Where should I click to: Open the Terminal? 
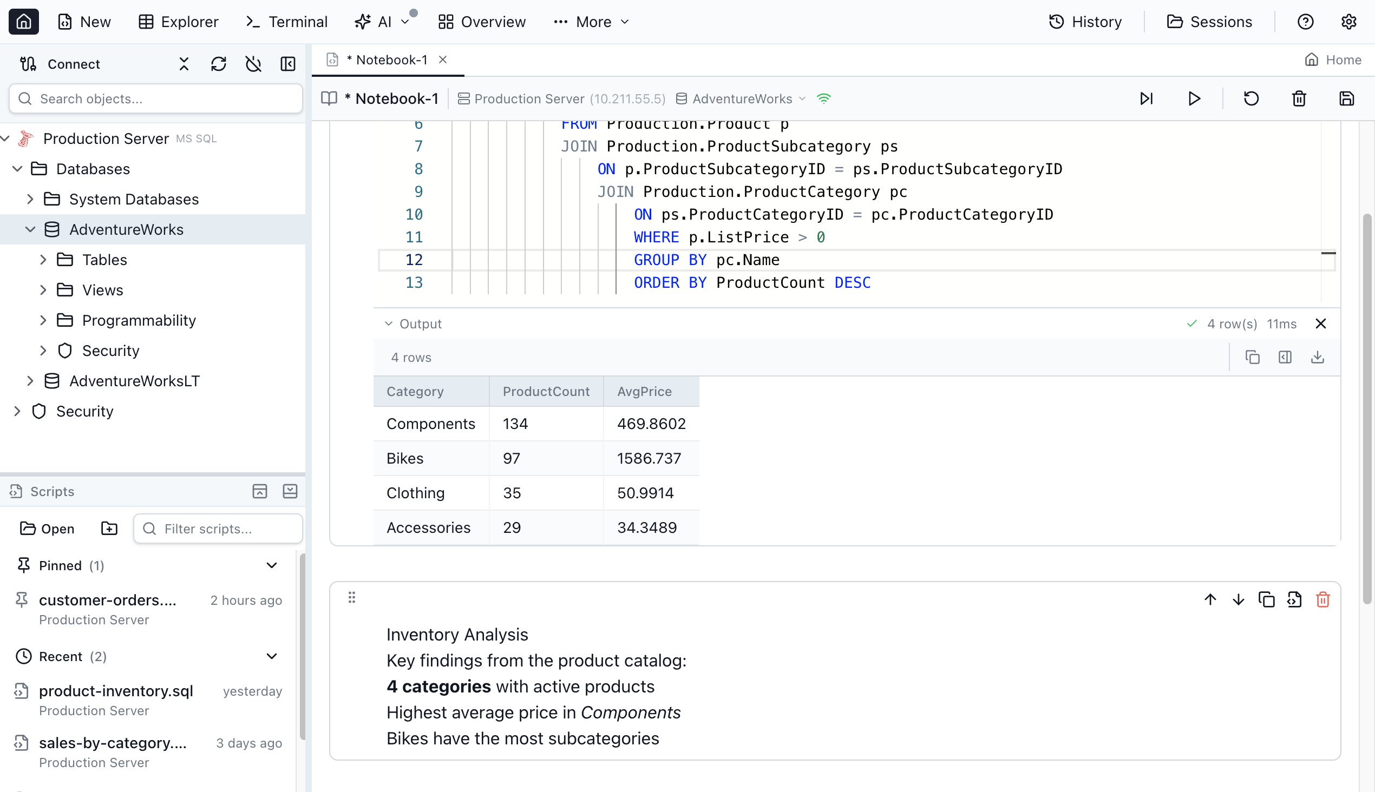(287, 22)
